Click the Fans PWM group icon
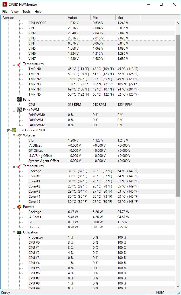The height and width of the screenshot is (295, 181). (x=19, y=110)
